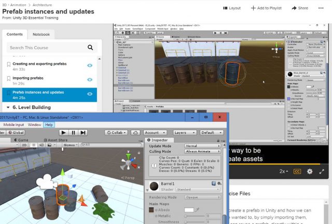The width and height of the screenshot is (332, 224).
Task: Click the video progress bar
Action: [279, 164]
